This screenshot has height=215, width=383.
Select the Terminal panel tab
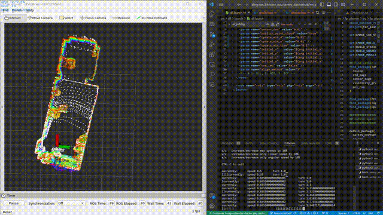click(x=290, y=143)
